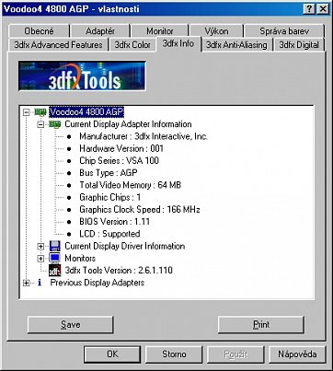Select Chip Series : VSA 100 row
The image size is (333, 371).
click(x=119, y=161)
